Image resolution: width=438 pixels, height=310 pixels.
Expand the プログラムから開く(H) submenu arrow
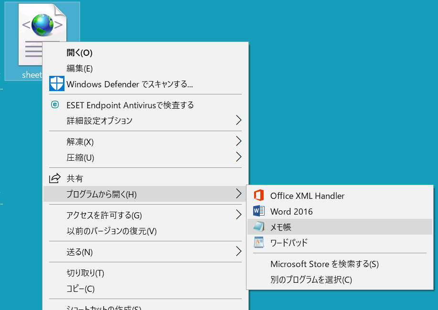tap(238, 194)
